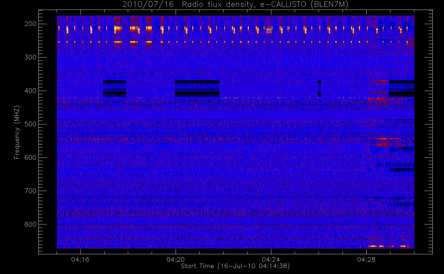The width and height of the screenshot is (444, 274).
Task: Click the plot title "2010/07/16 Radio flux density, e-CALLISTO (BLEN7M)"
Action: click(235, 5)
